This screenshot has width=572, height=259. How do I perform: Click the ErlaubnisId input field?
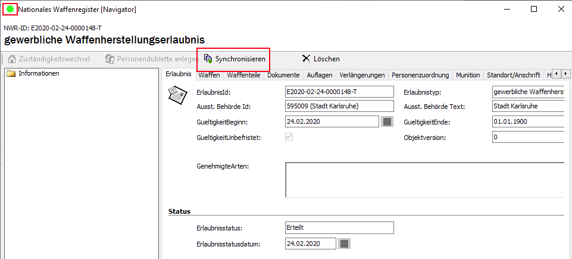pos(339,92)
